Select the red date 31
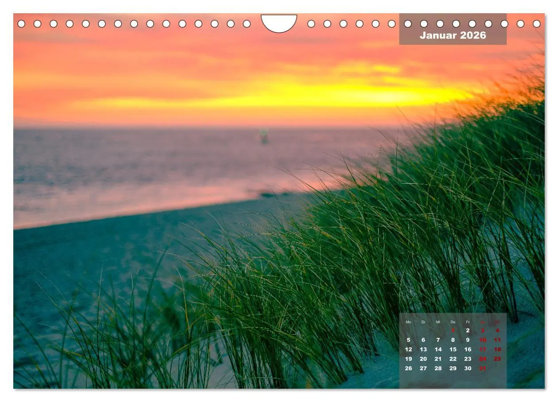The width and height of the screenshot is (558, 402). (483, 368)
